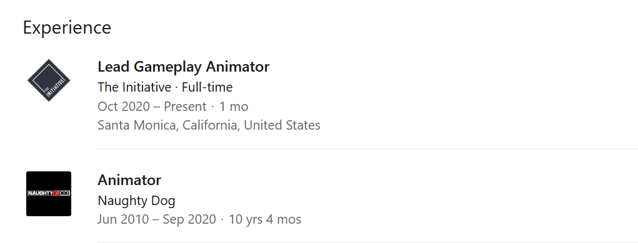
Task: Select the Lead Gameplay Animator job title
Action: click(184, 67)
